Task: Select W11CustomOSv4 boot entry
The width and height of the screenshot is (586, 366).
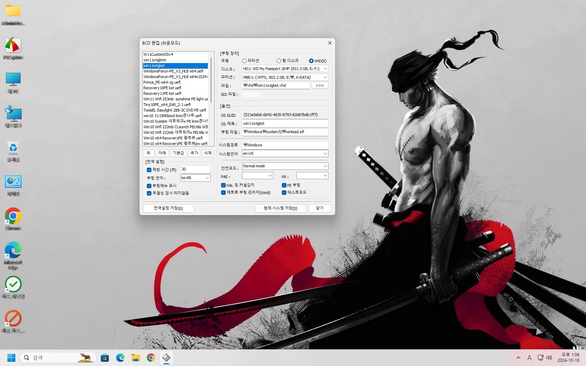Action: 175,54
